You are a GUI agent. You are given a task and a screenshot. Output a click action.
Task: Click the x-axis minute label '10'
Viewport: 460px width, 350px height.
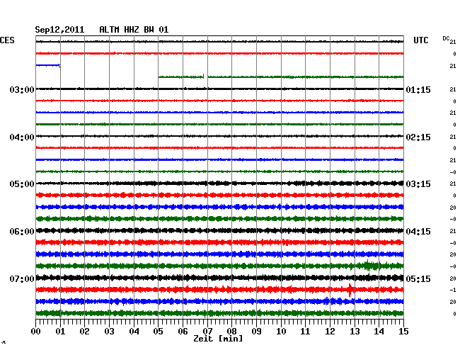pyautogui.click(x=281, y=331)
